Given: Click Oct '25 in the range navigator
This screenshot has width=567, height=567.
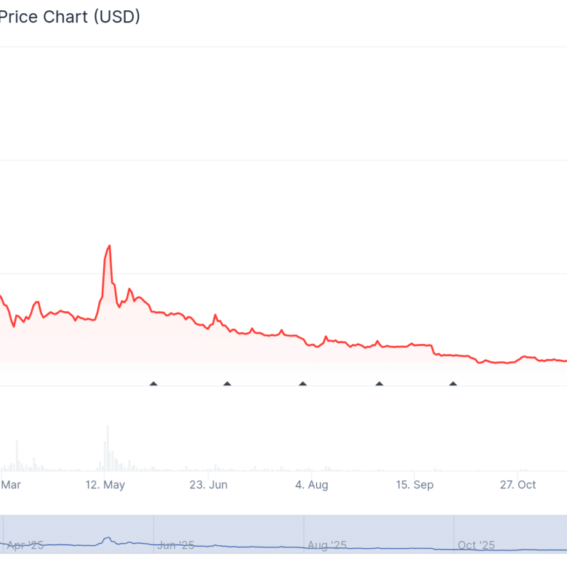Looking at the screenshot, I should click(477, 544).
